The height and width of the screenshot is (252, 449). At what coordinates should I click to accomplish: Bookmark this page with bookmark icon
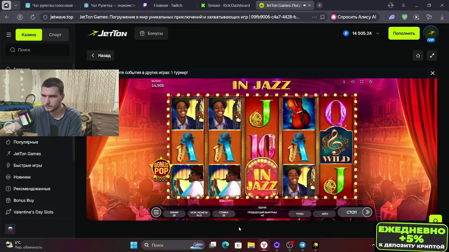click(x=322, y=17)
